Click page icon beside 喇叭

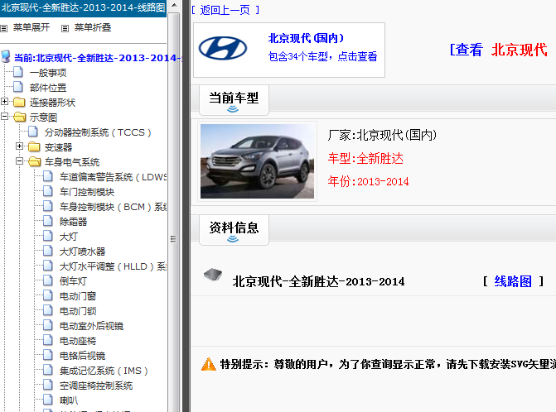(x=48, y=400)
